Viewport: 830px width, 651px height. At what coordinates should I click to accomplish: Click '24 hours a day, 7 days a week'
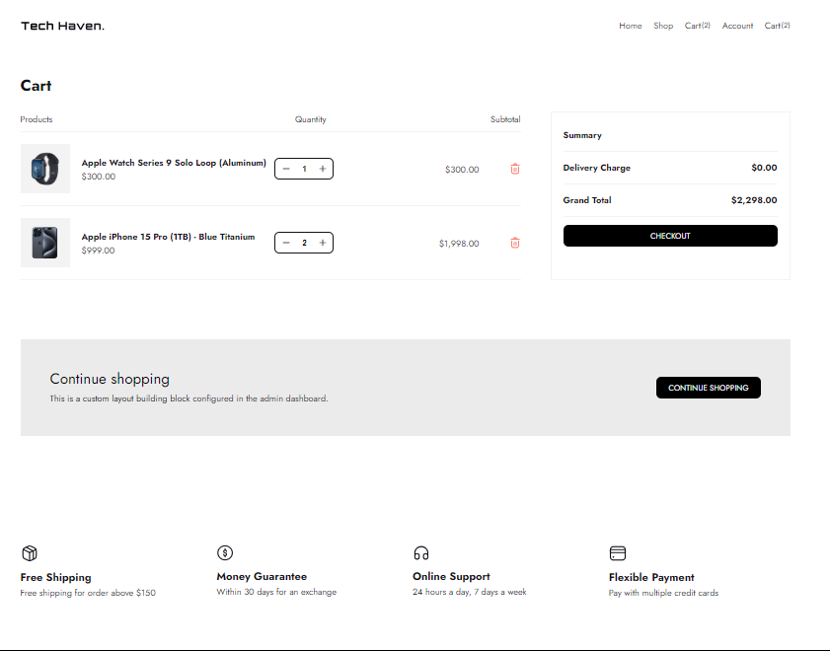(x=470, y=592)
